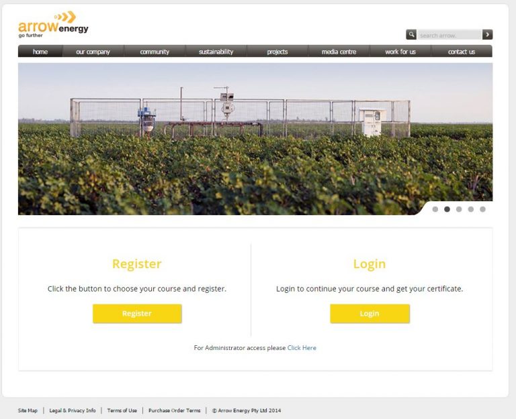Click the yellow Register button

click(137, 314)
